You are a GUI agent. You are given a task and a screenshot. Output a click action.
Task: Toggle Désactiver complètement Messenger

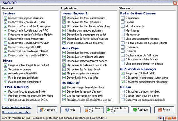123,82
